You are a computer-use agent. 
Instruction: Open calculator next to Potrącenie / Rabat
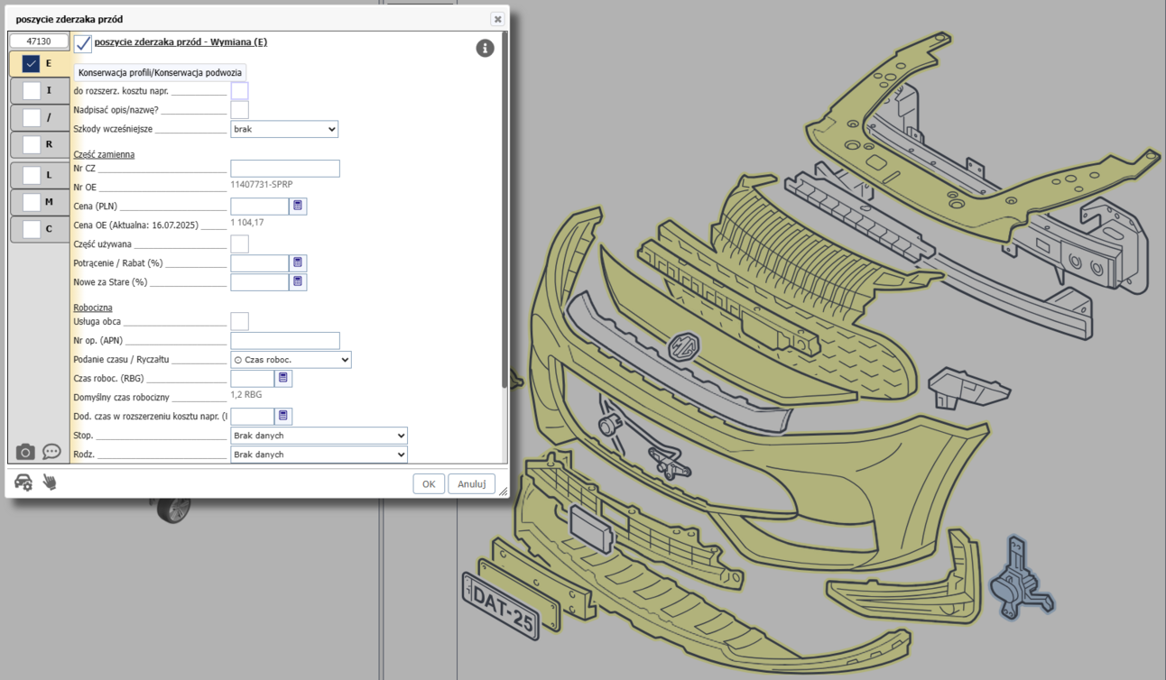[298, 263]
